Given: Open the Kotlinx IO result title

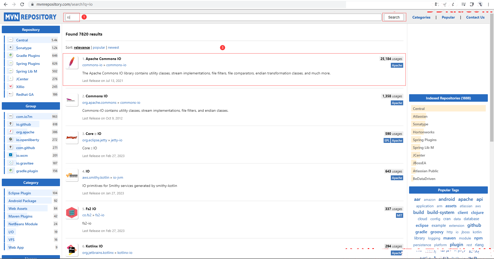Looking at the screenshot, I should [94, 246].
